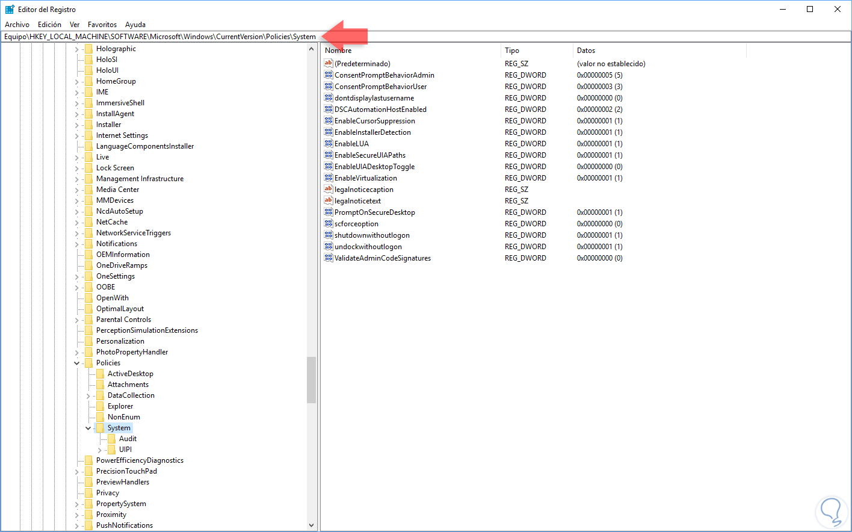852x532 pixels.
Task: Click the DSCAutomationHostEnabled DWORD icon
Action: (x=329, y=110)
